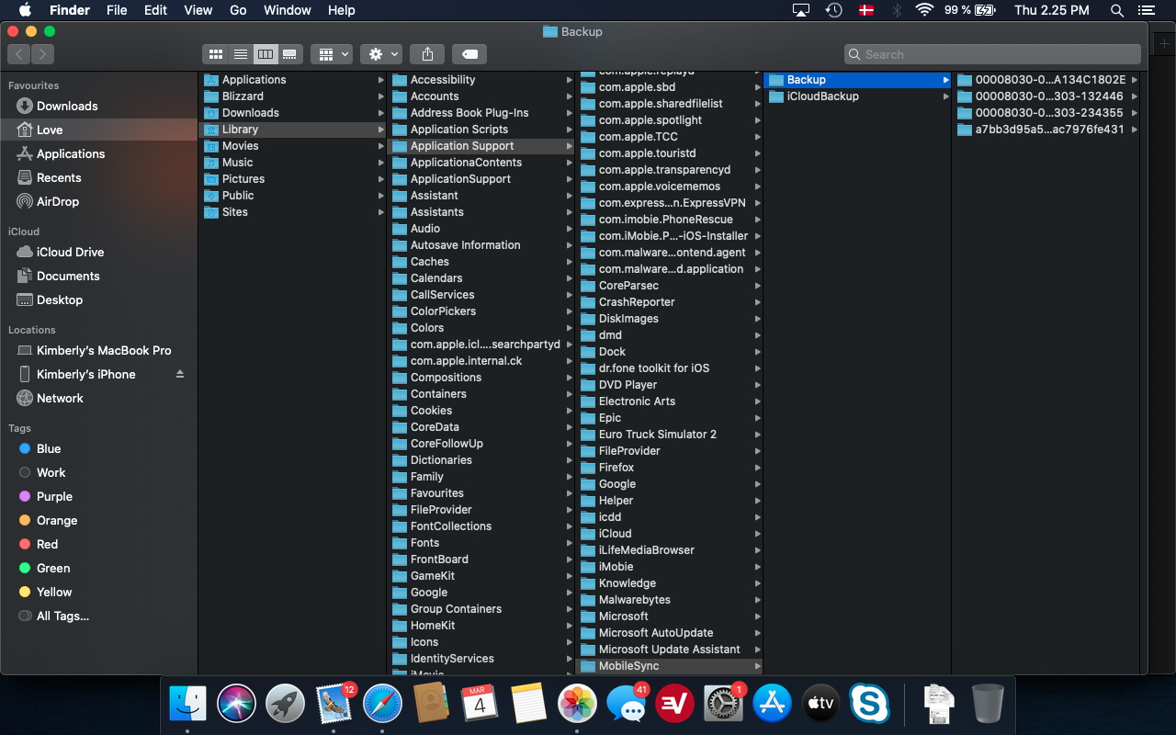
Task: Go forward with the right arrow button
Action: (43, 54)
